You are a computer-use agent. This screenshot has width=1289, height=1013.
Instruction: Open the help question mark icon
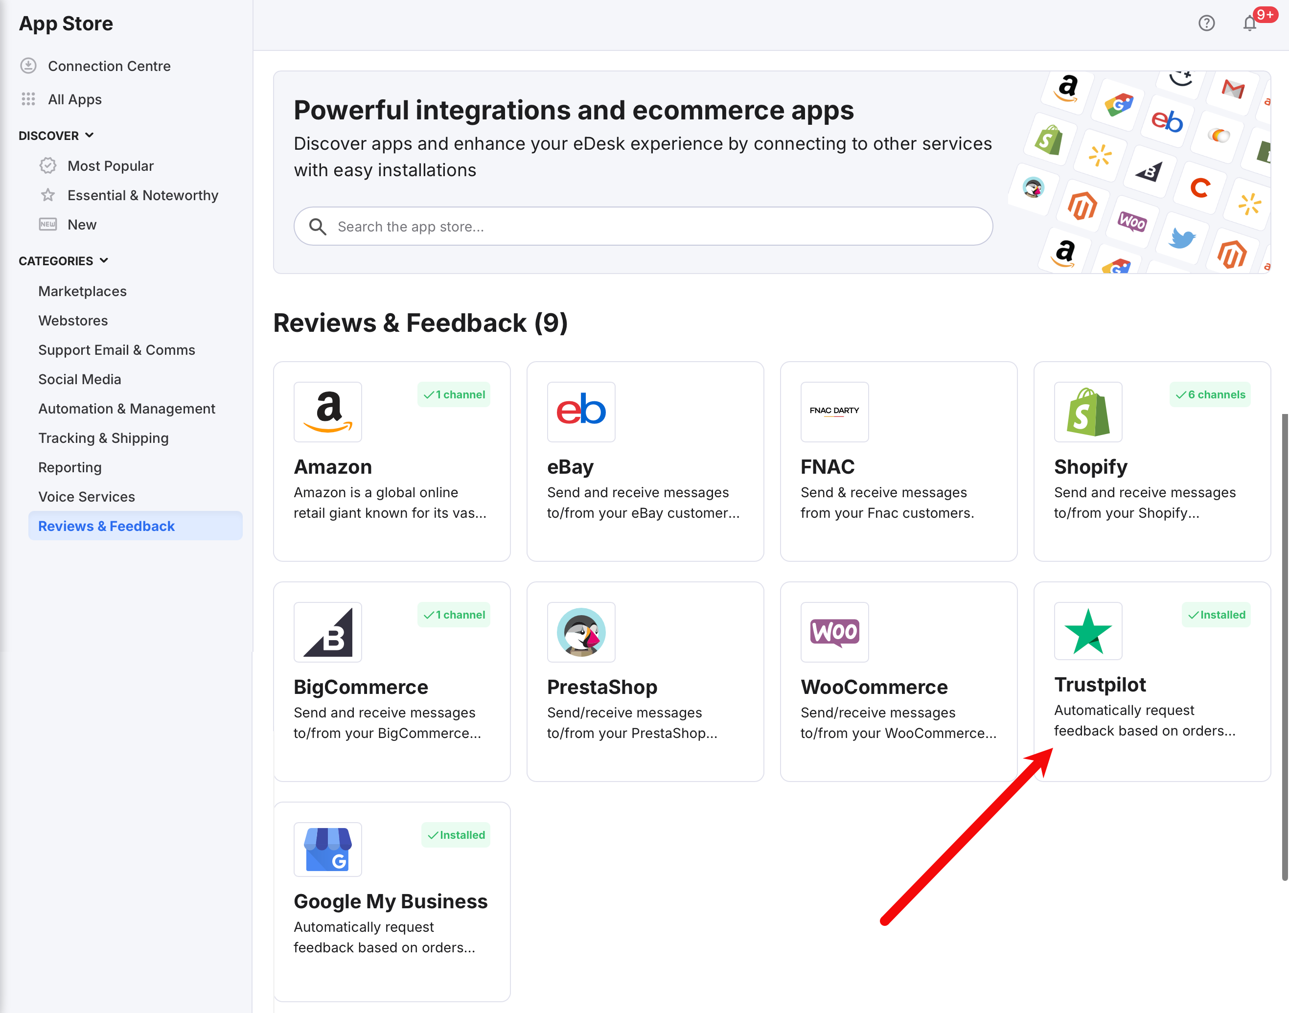1206,23
